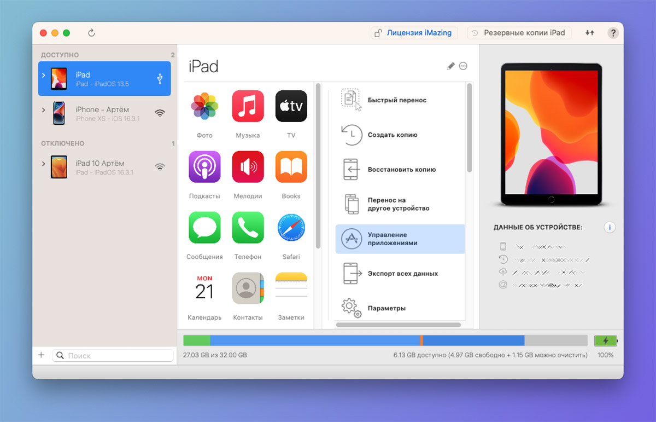The width and height of the screenshot is (656, 422).
Task: Click the pencil rename icon beside iPad title
Action: click(x=450, y=66)
